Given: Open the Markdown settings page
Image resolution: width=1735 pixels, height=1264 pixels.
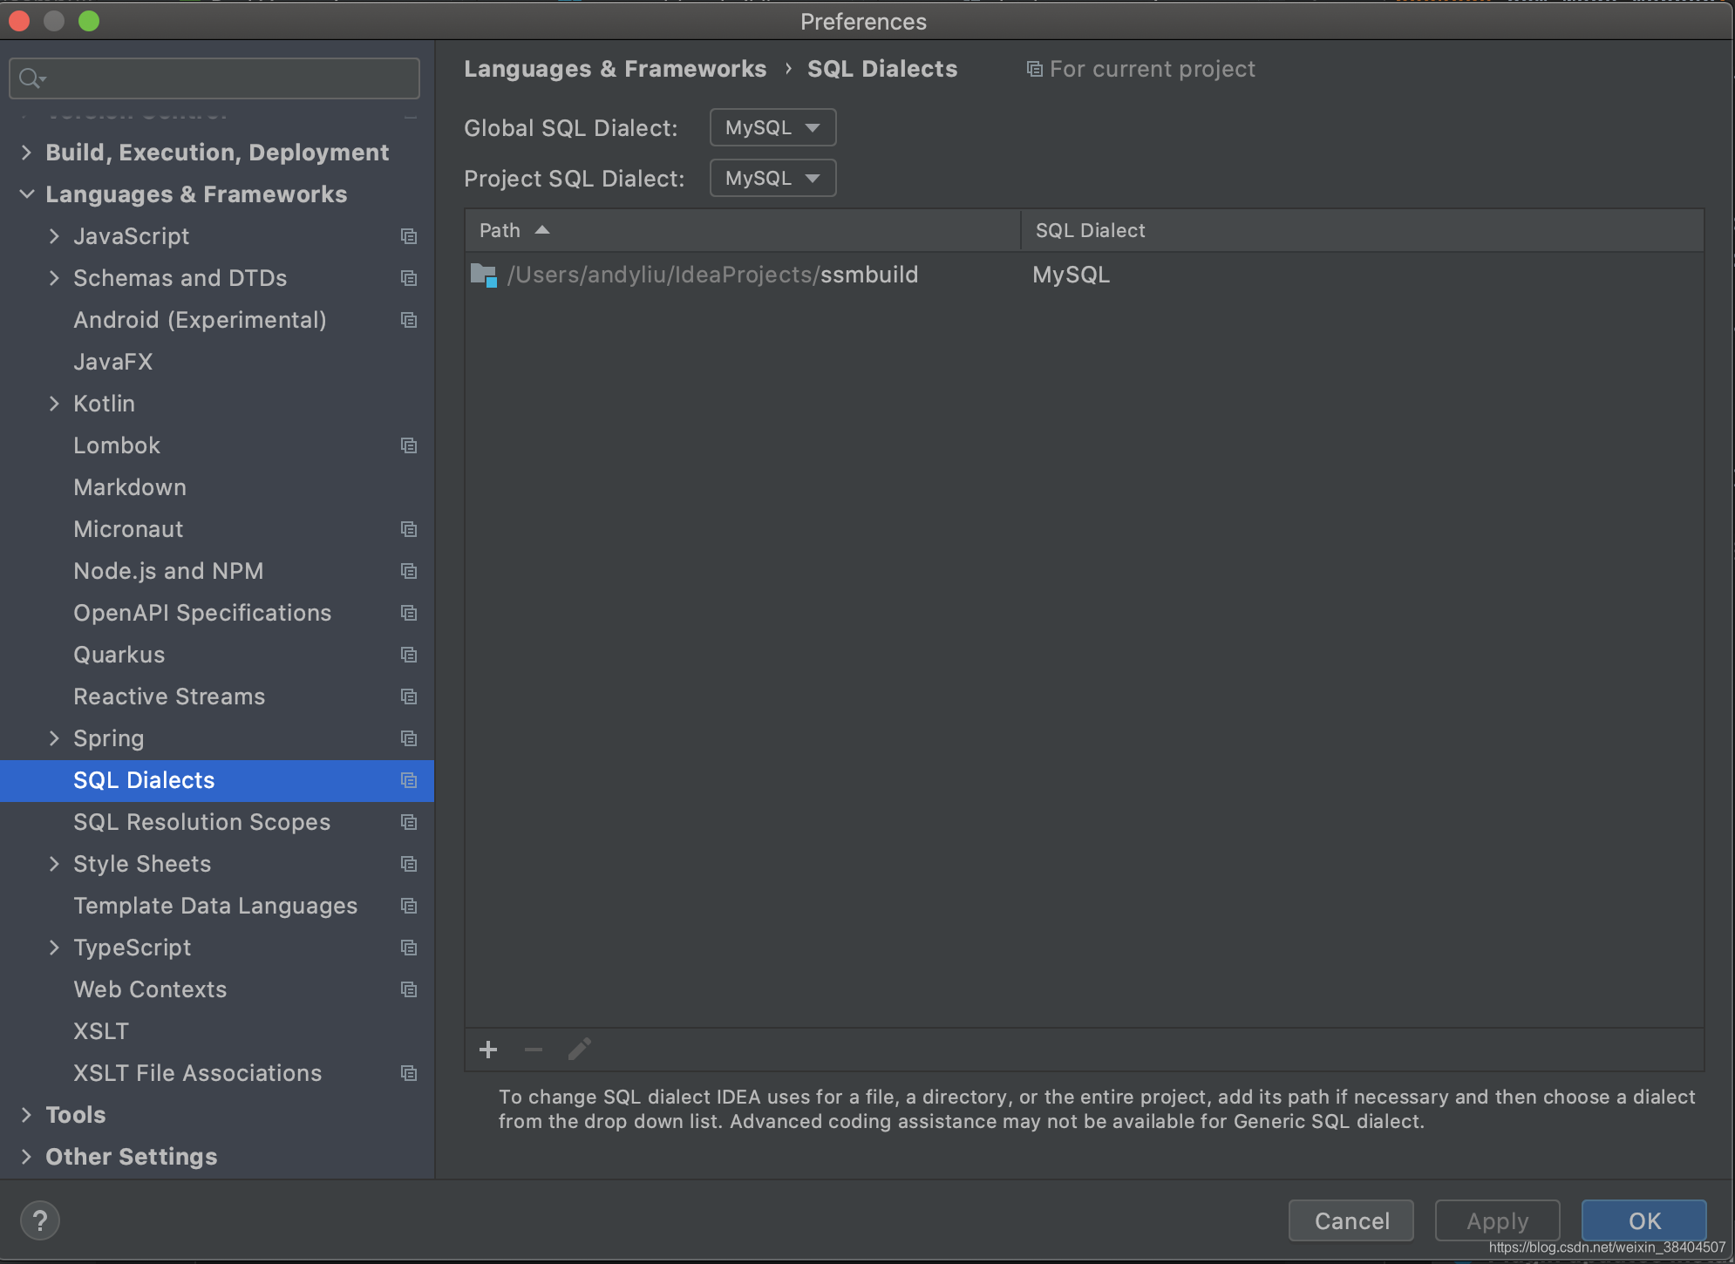Looking at the screenshot, I should [130, 487].
